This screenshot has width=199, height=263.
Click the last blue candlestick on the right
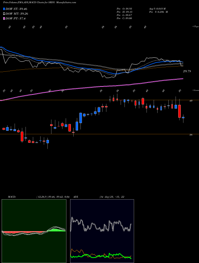click(x=183, y=118)
